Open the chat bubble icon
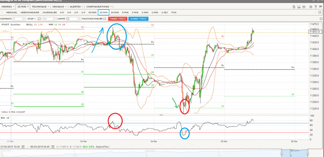This screenshot has height=157, width=324. [321, 6]
